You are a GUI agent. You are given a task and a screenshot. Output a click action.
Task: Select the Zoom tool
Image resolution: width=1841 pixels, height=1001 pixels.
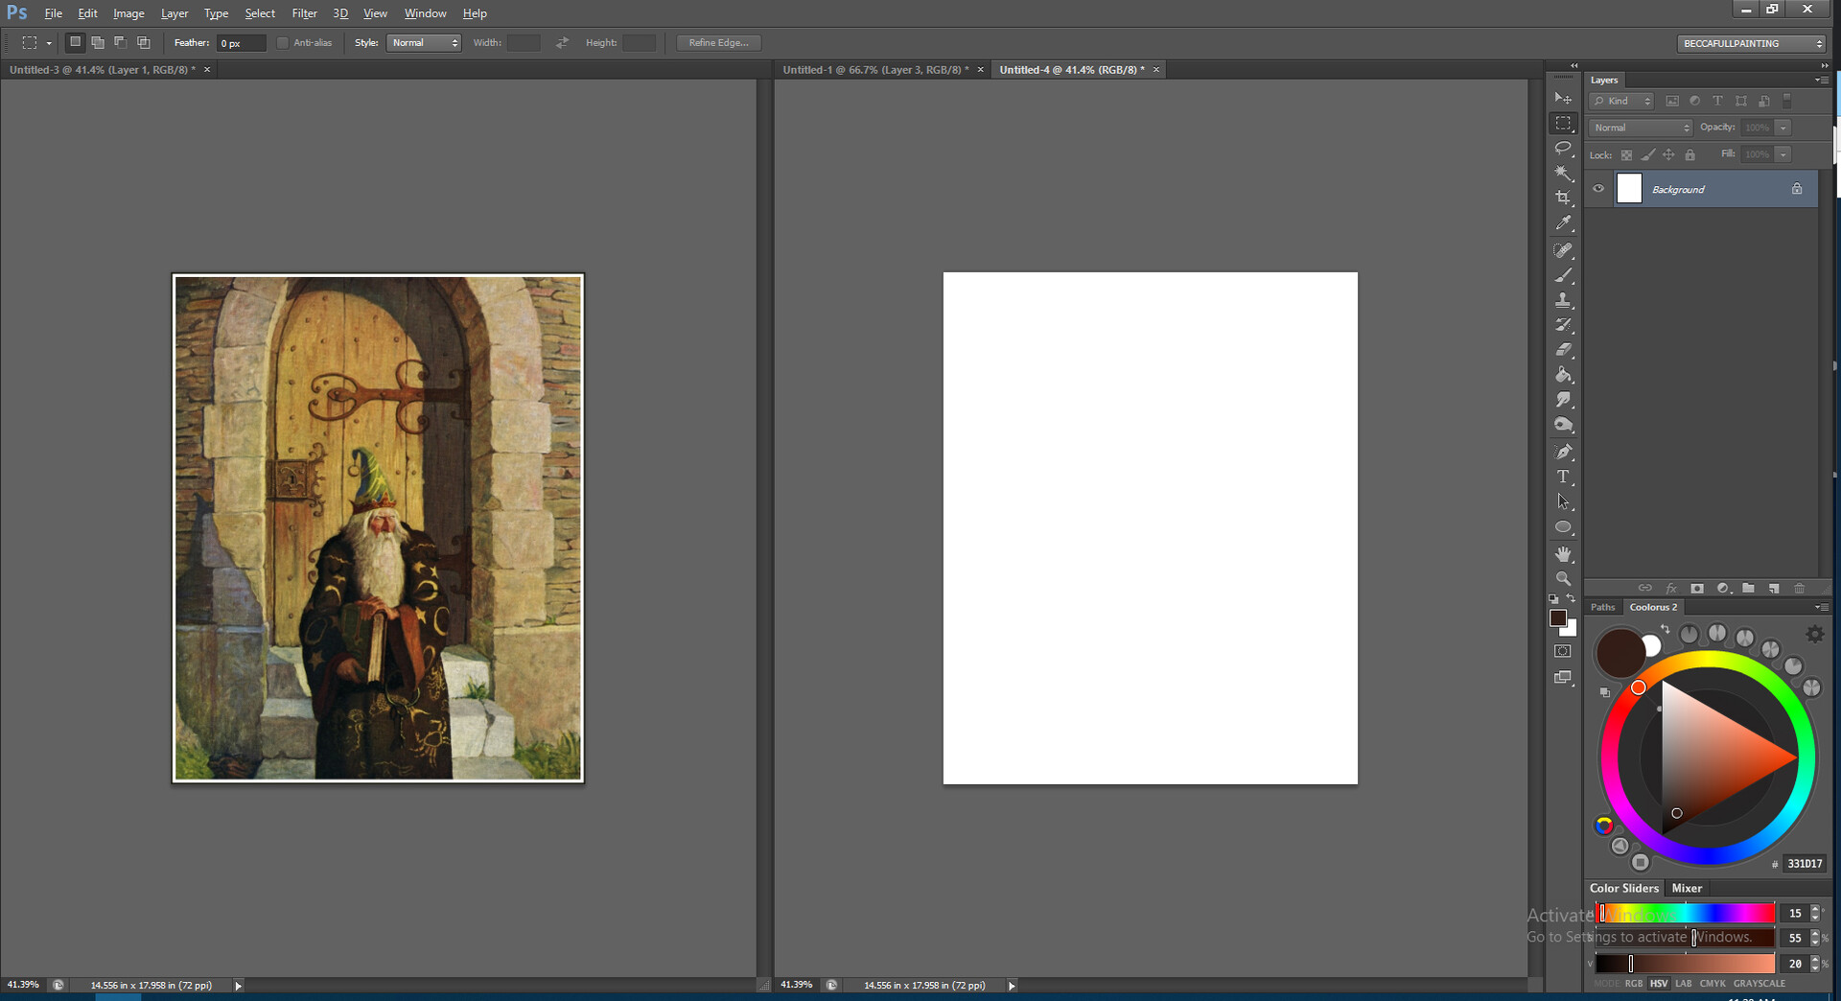(1563, 579)
